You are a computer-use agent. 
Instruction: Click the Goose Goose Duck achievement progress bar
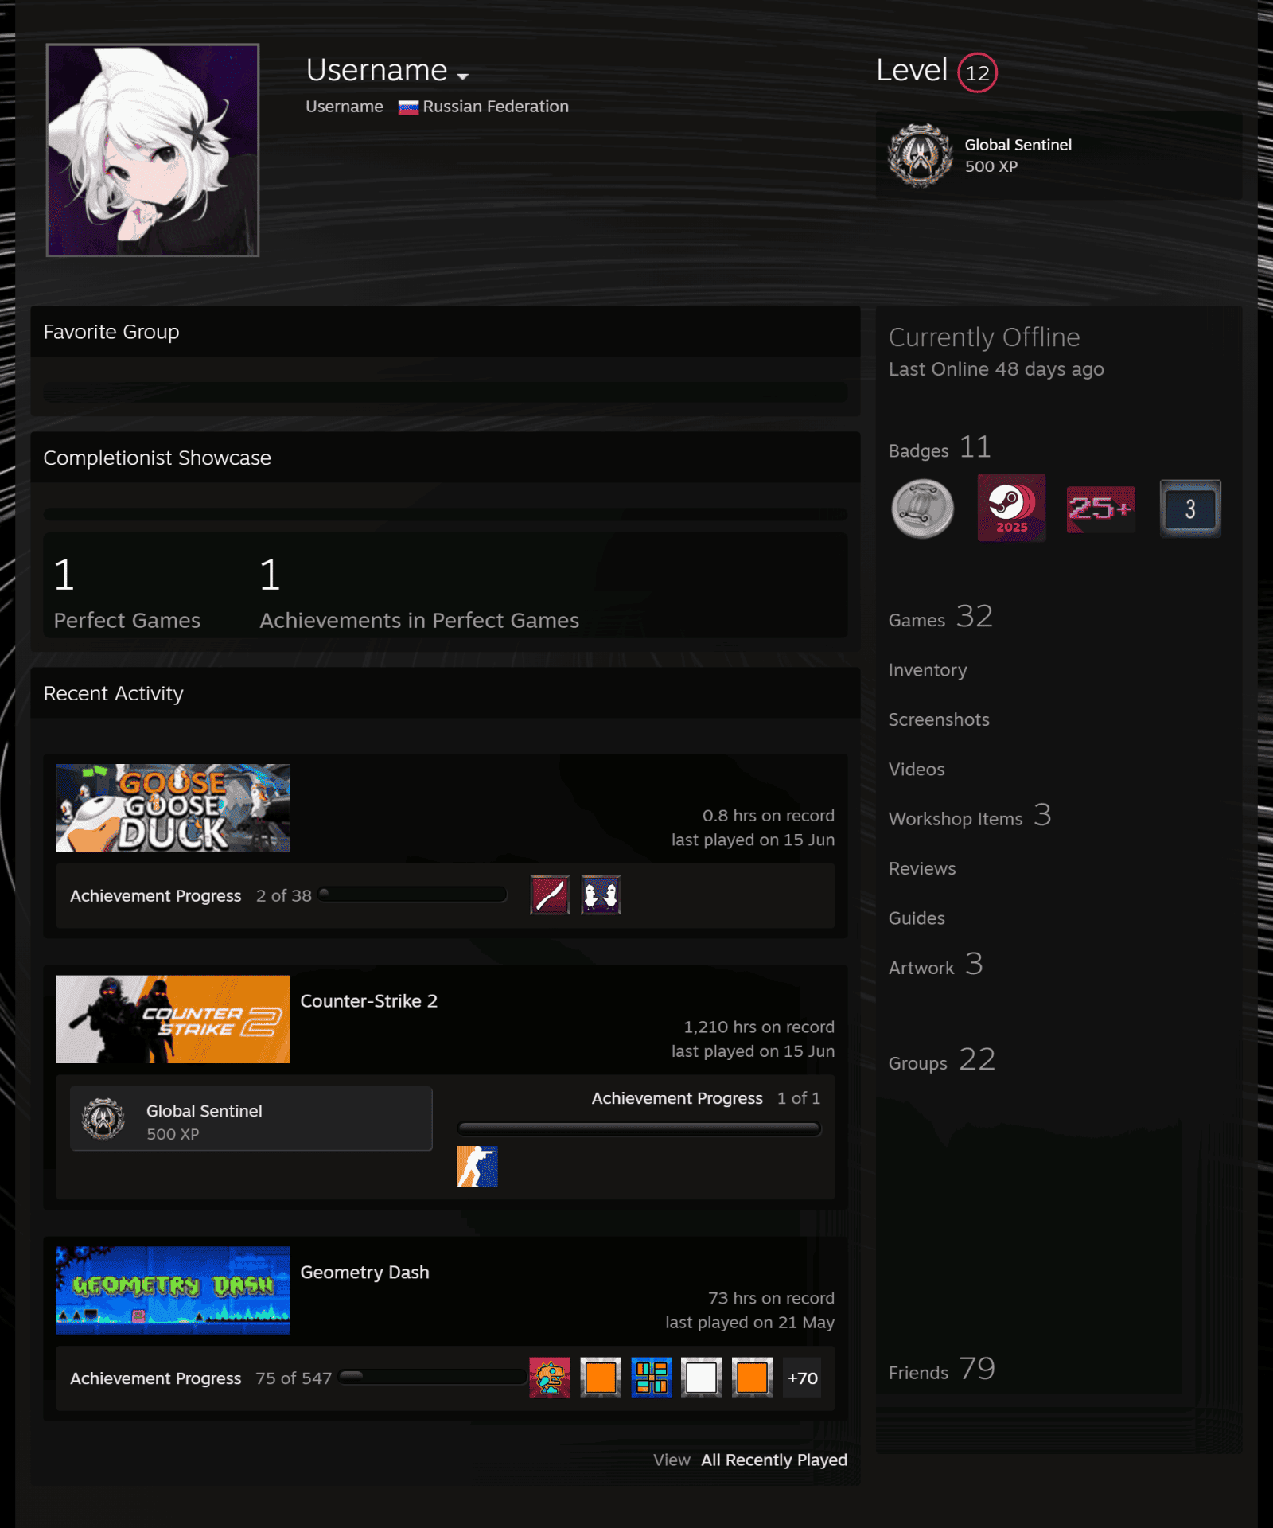coord(412,895)
